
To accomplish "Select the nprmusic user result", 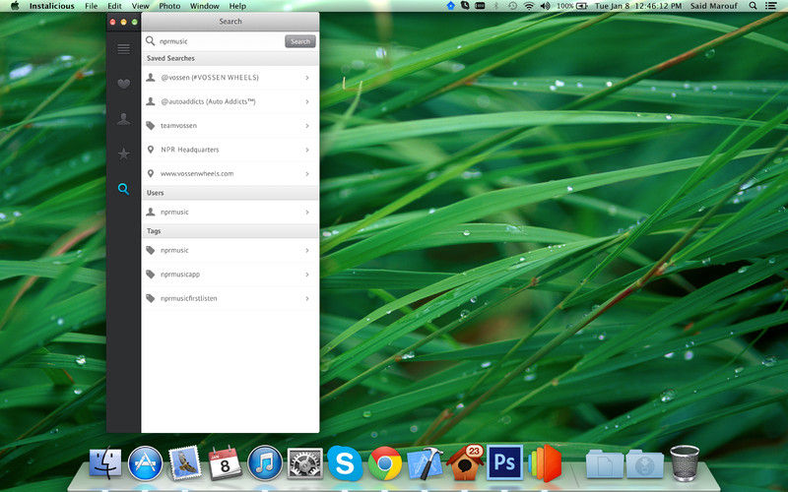I will point(174,212).
